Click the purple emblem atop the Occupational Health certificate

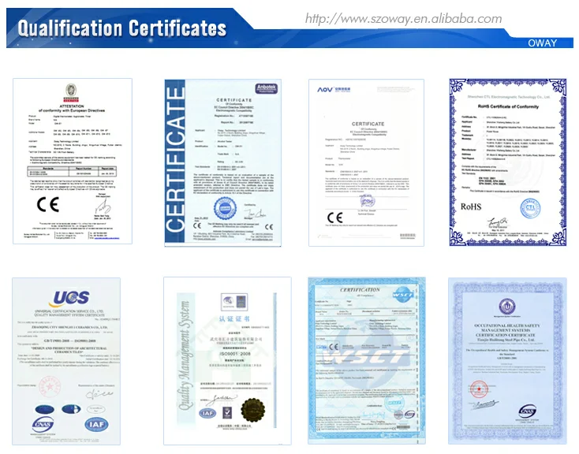coord(507,307)
